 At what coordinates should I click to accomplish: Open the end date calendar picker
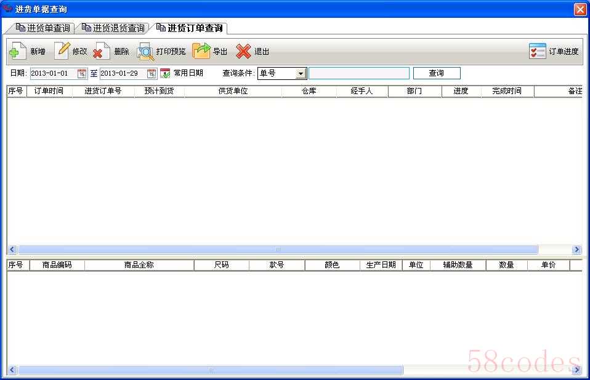(x=152, y=73)
